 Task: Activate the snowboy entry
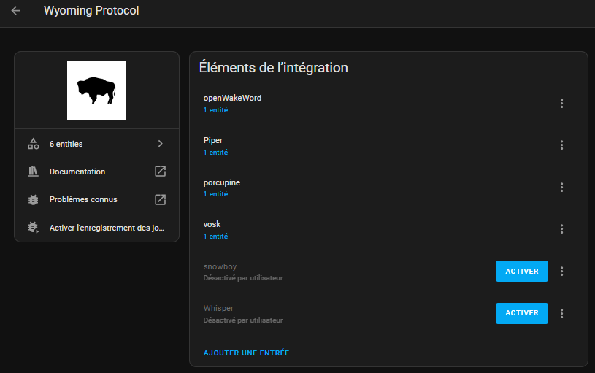pyautogui.click(x=522, y=272)
